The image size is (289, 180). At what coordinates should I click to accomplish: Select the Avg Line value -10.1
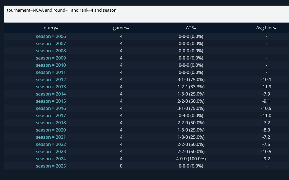pos(266,79)
